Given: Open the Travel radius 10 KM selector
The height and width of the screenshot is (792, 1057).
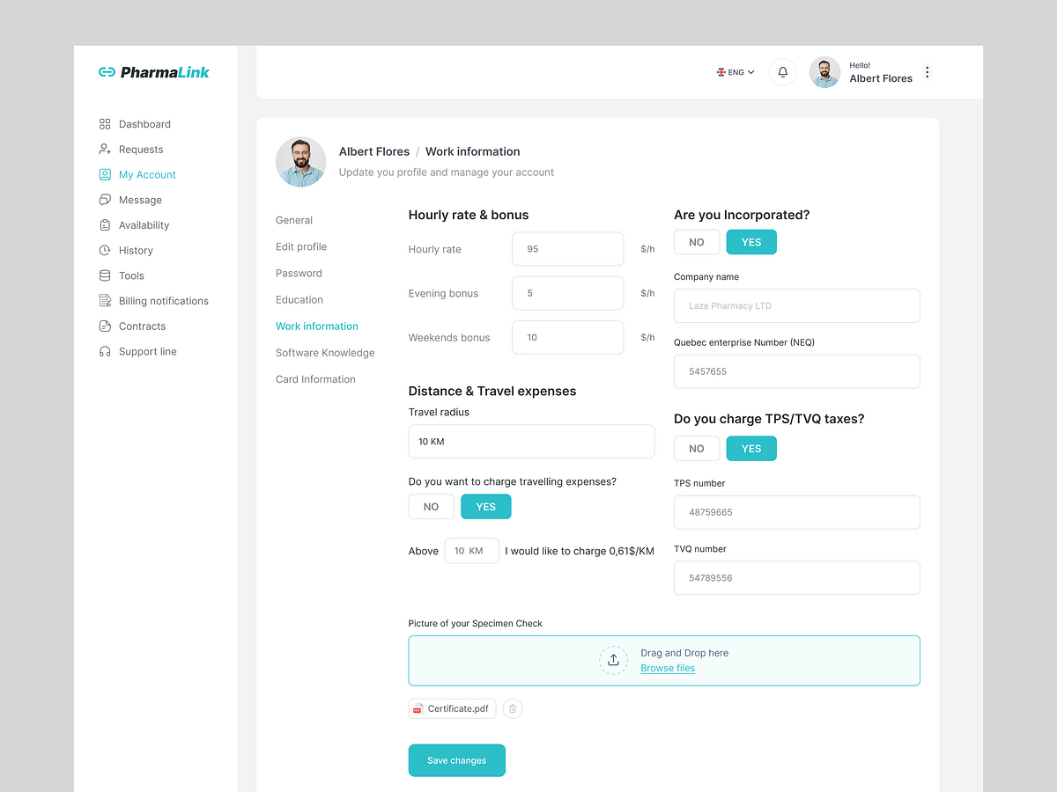Looking at the screenshot, I should tap(531, 442).
